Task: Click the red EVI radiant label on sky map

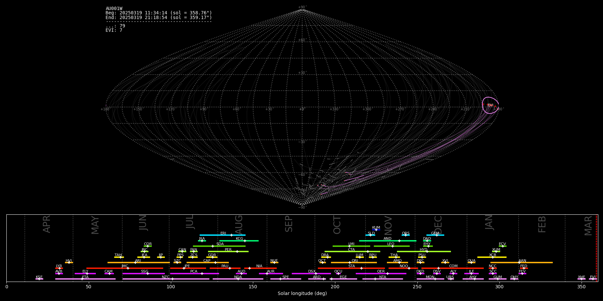Action: 490,105
